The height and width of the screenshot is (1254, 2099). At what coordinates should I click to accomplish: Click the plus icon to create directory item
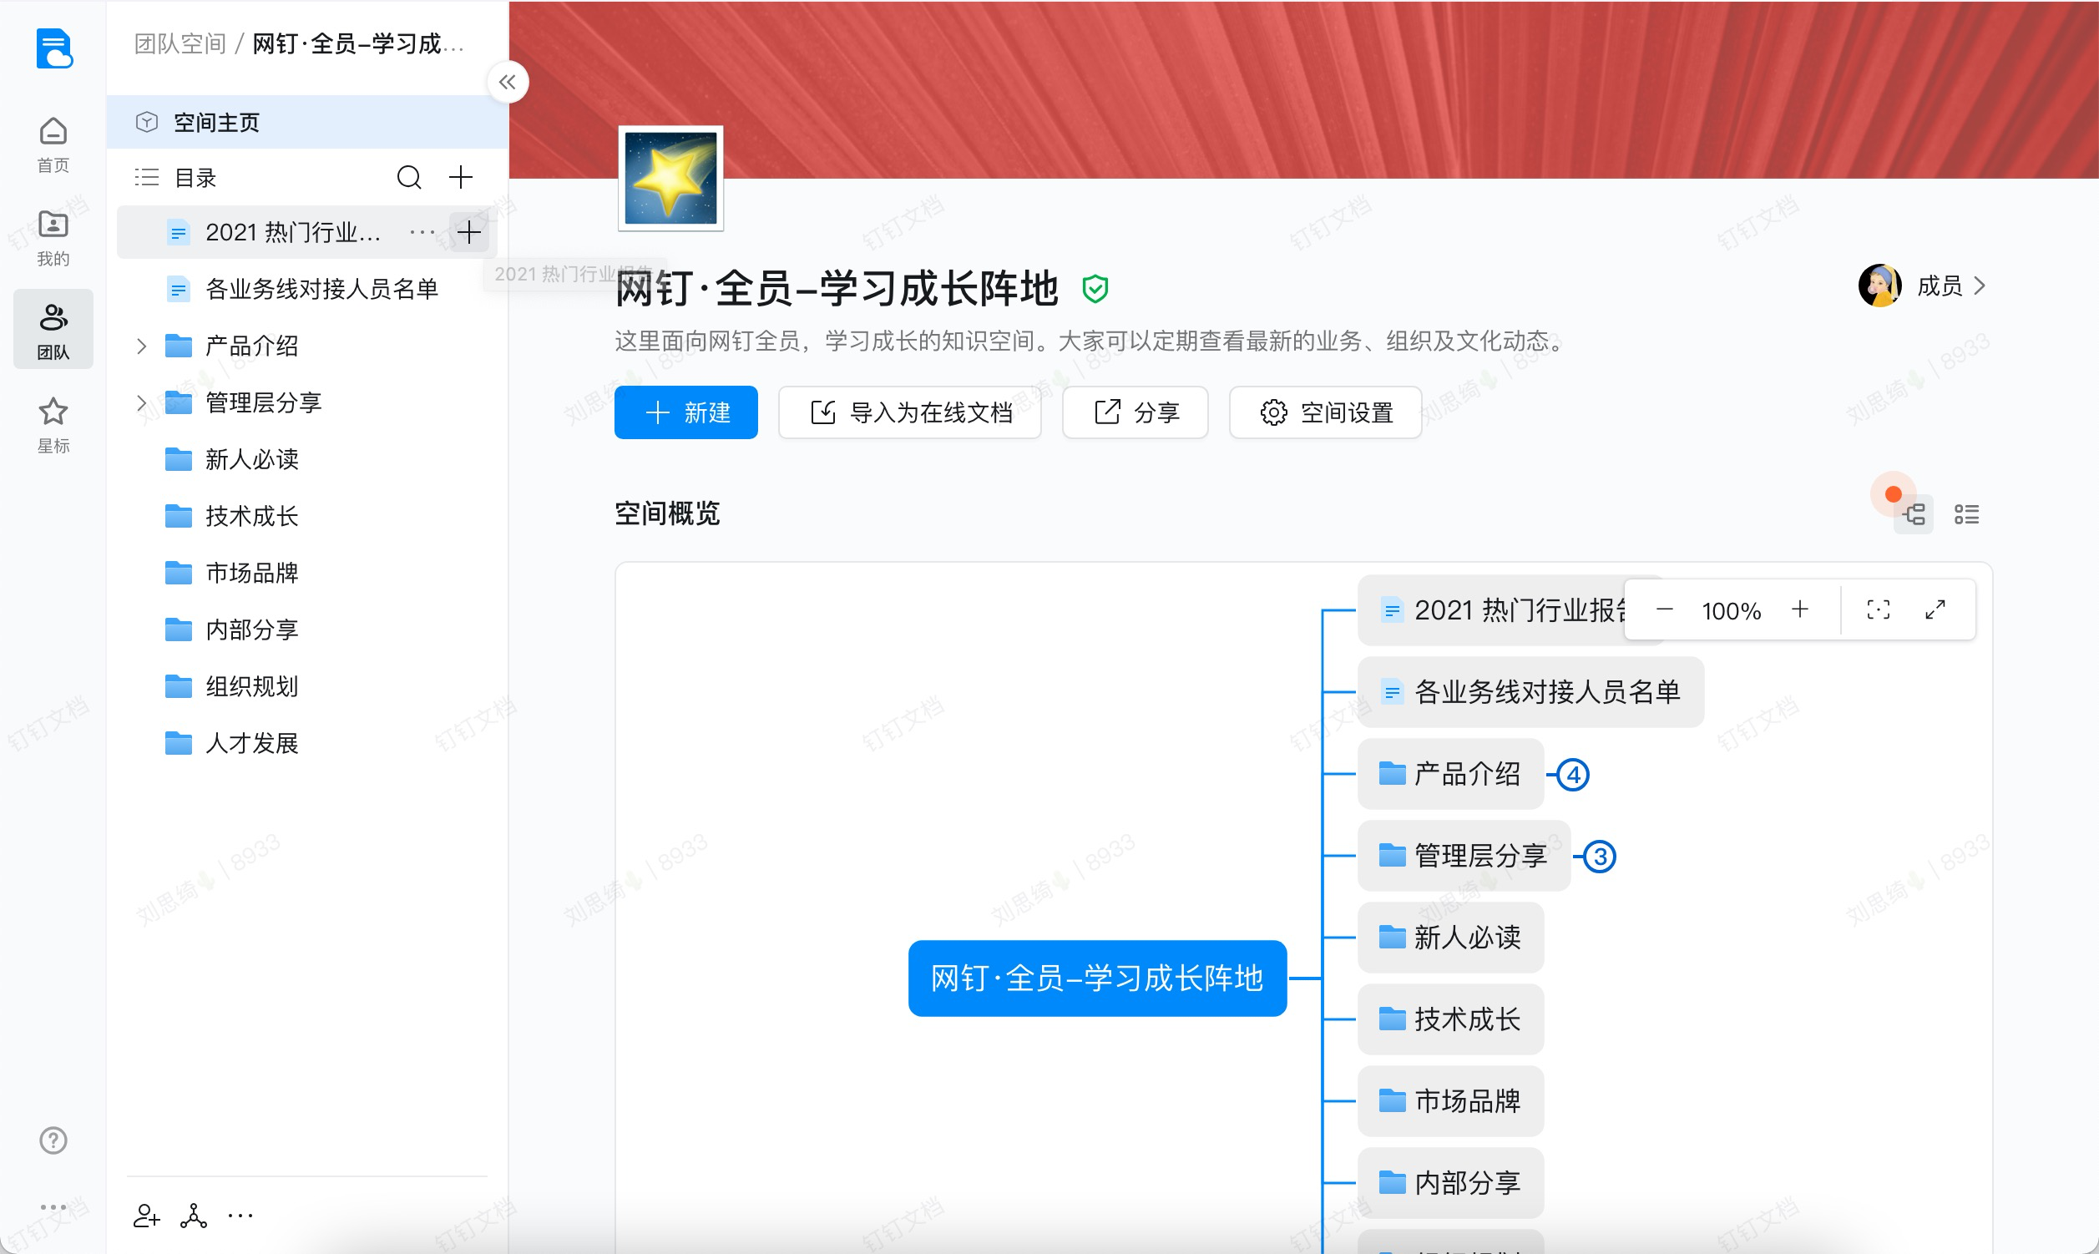tap(461, 178)
